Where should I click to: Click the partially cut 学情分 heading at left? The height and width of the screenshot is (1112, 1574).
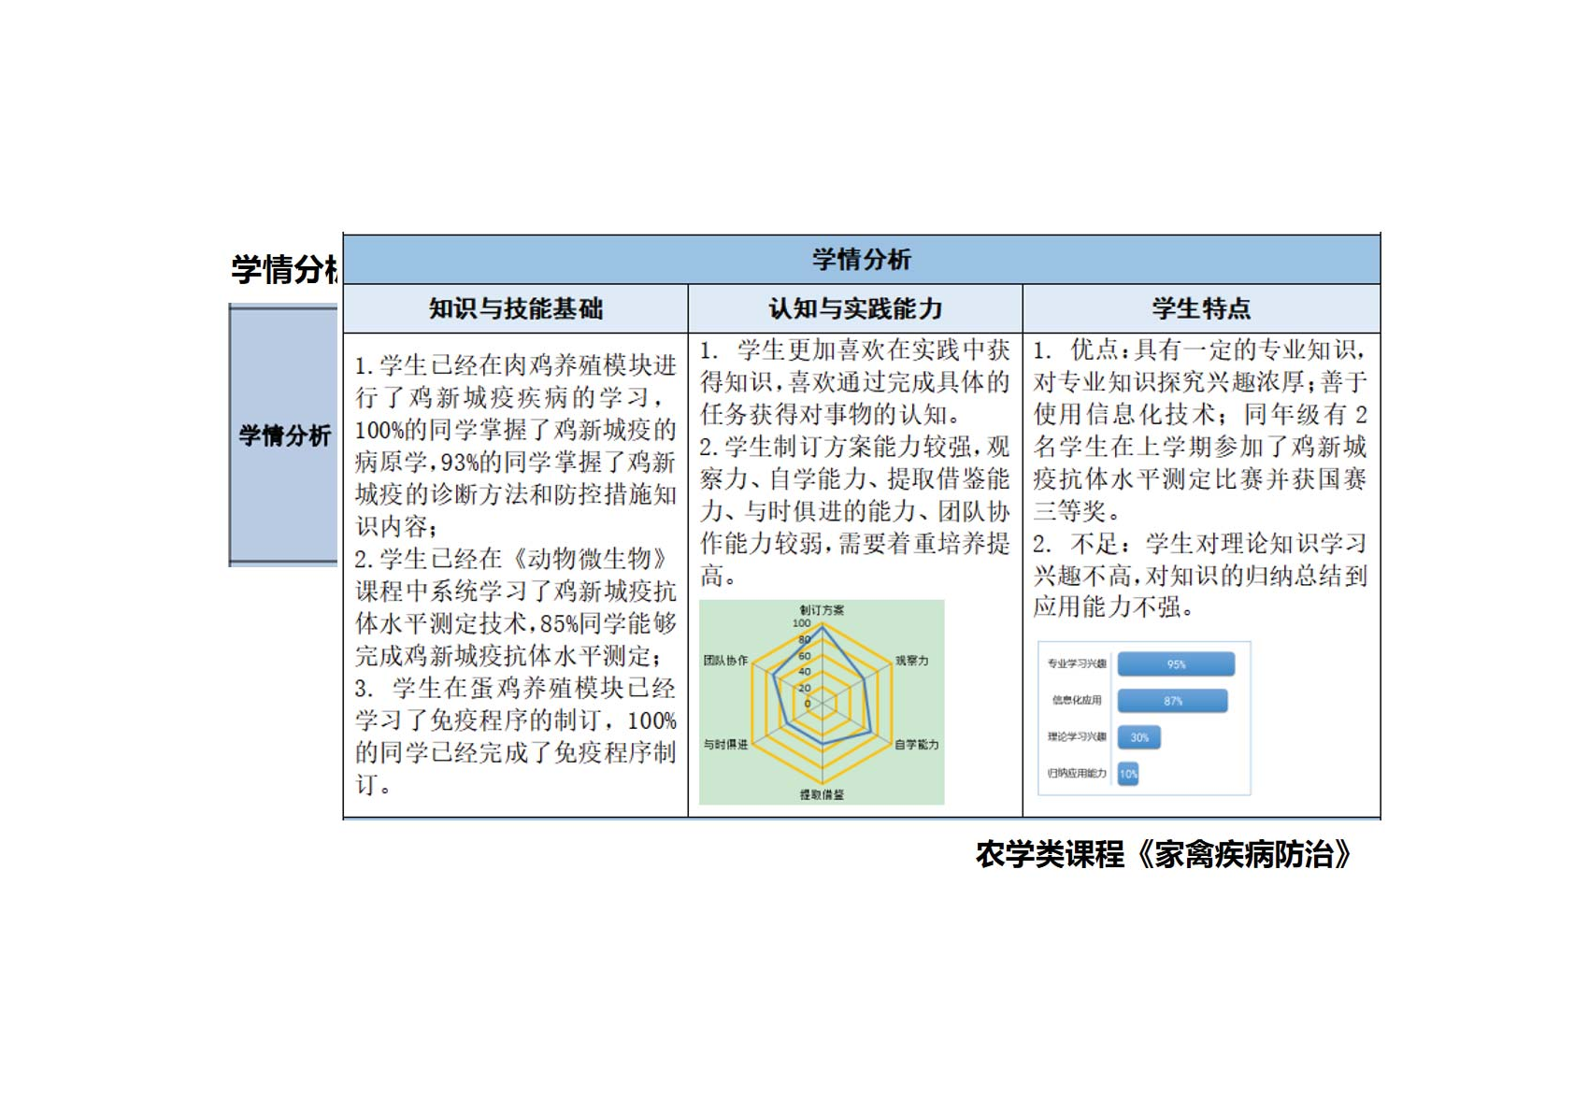[285, 269]
